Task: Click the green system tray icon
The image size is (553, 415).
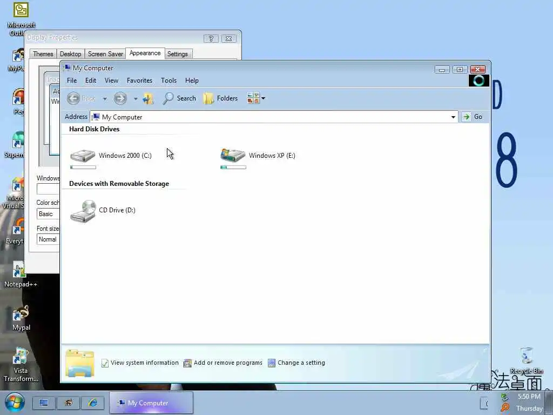Action: point(505,397)
